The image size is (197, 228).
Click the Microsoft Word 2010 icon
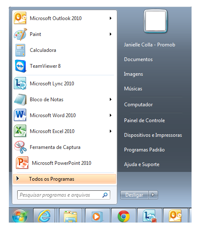(20, 115)
